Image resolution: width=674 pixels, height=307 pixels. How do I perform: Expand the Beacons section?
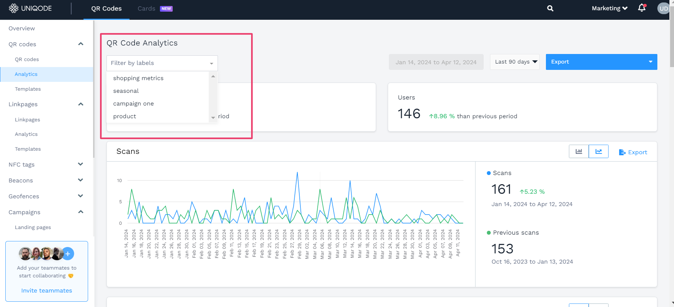(81, 180)
